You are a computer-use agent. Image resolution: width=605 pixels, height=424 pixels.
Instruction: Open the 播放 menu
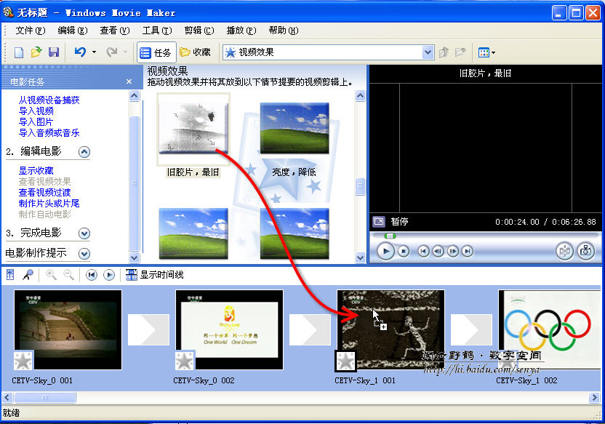pos(241,31)
